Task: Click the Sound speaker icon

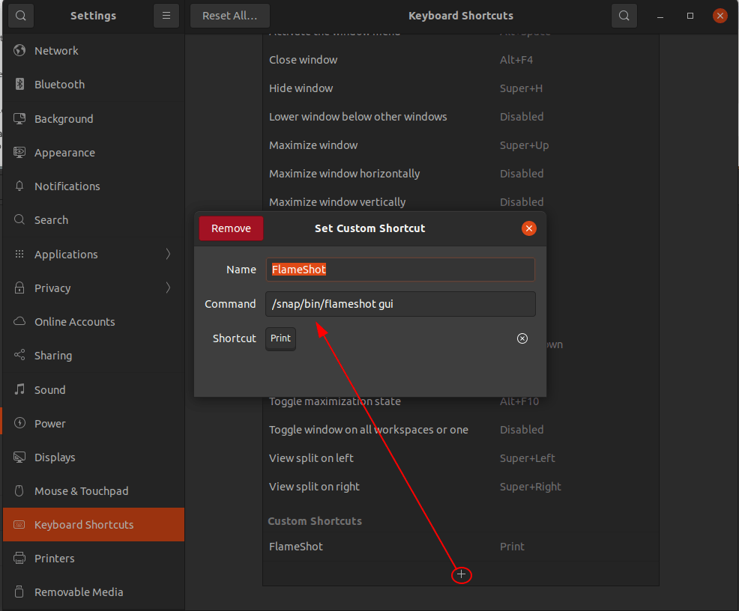Action: (x=18, y=389)
